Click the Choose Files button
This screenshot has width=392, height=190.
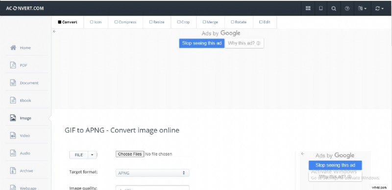click(130, 154)
